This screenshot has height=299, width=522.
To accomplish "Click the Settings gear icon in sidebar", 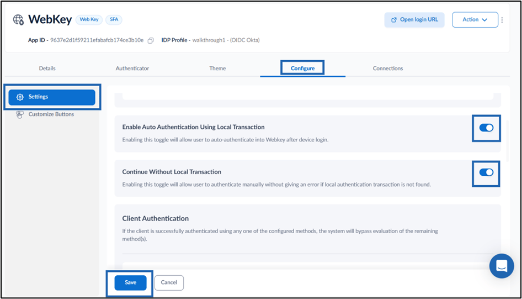I will point(20,97).
